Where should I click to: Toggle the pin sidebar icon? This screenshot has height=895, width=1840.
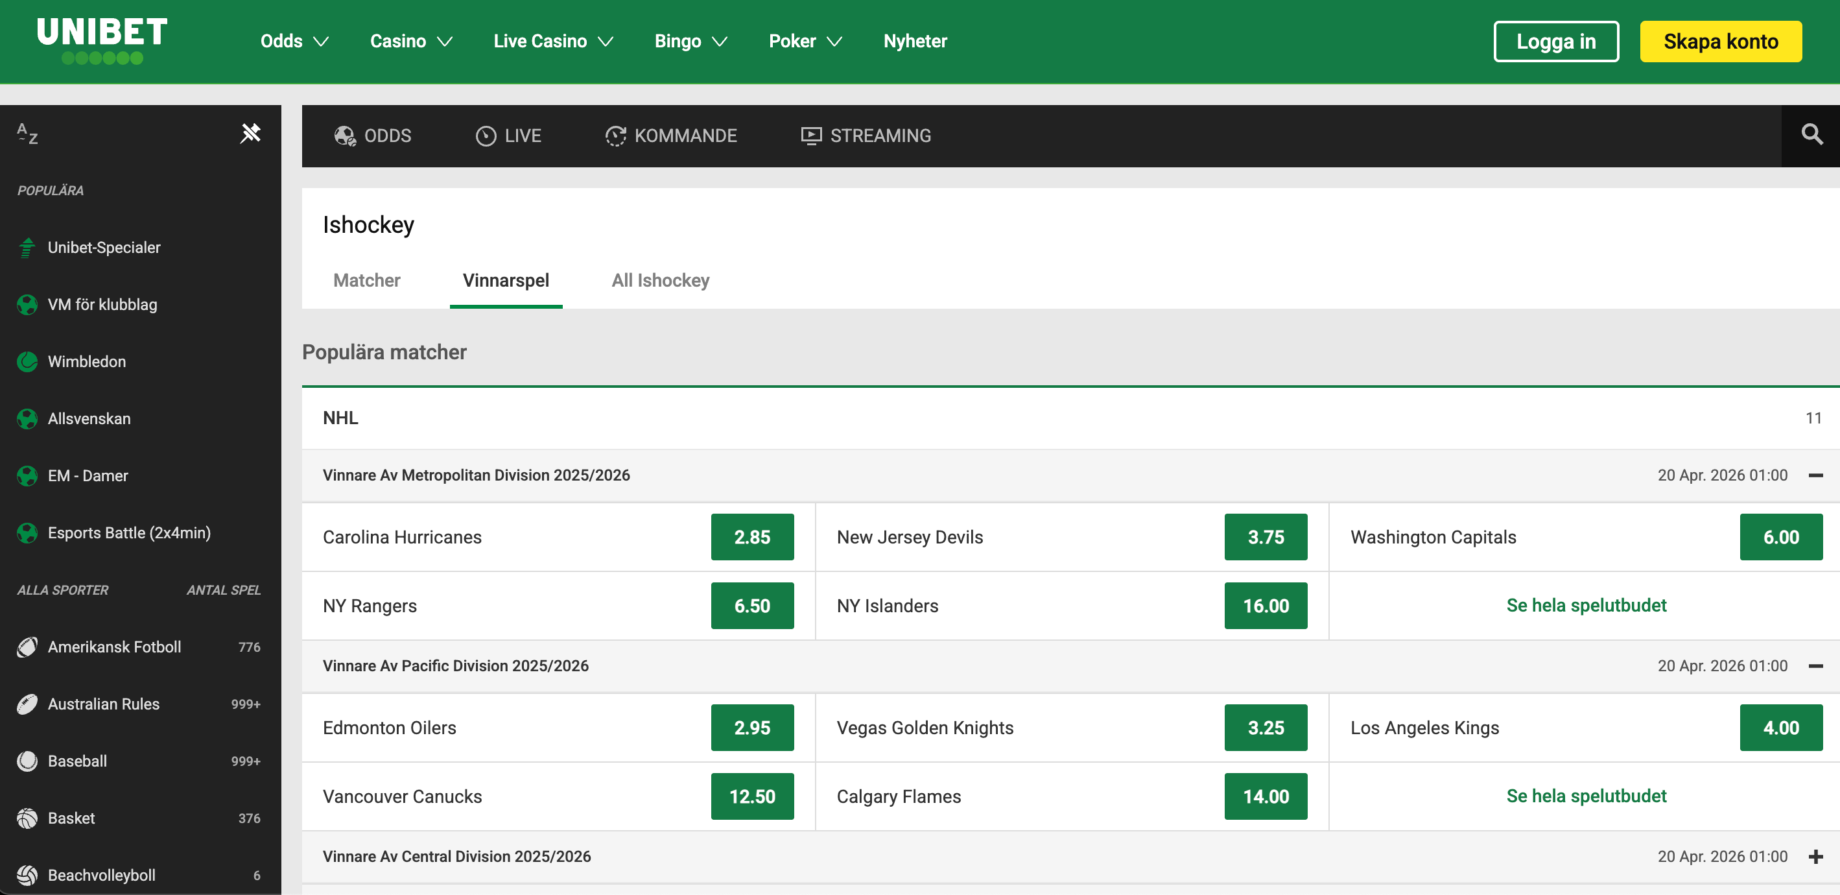(250, 133)
